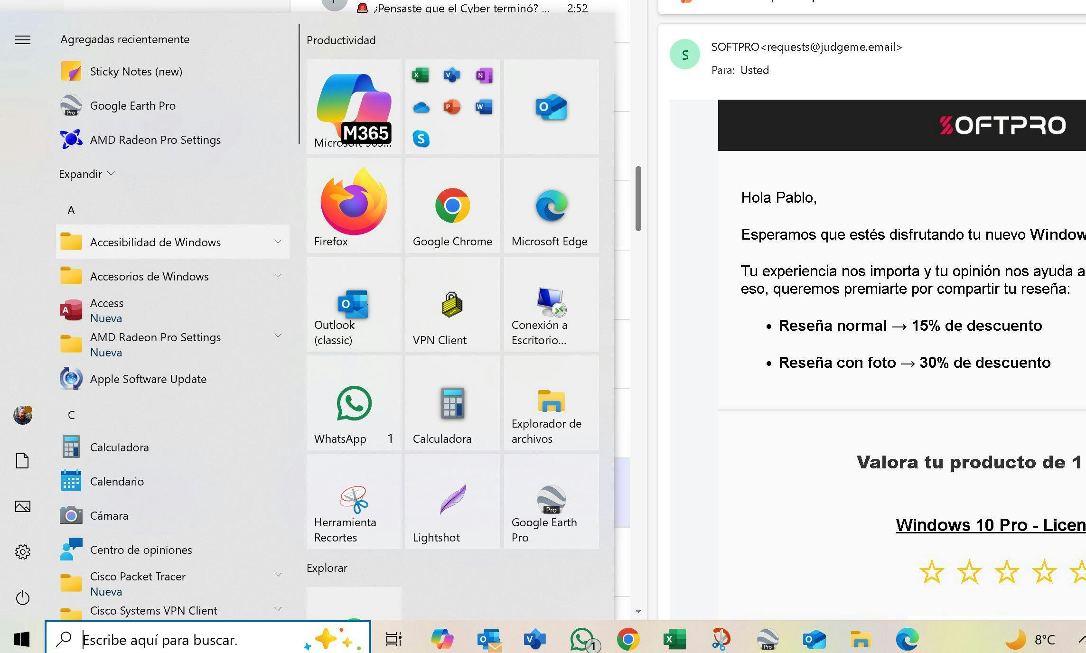The image size is (1086, 653).
Task: Launch Lightshot from the tiles
Action: (x=452, y=502)
